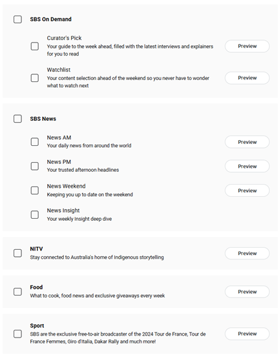Check the SBS On Demand group checkbox
Viewport: 279px width, 355px height.
(x=17, y=19)
